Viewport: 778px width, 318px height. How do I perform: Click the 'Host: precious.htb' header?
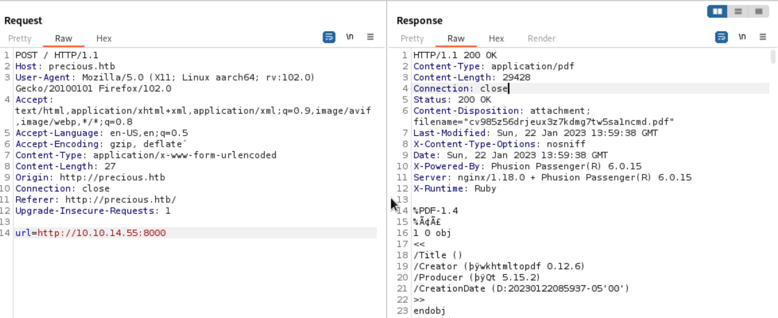[65, 66]
